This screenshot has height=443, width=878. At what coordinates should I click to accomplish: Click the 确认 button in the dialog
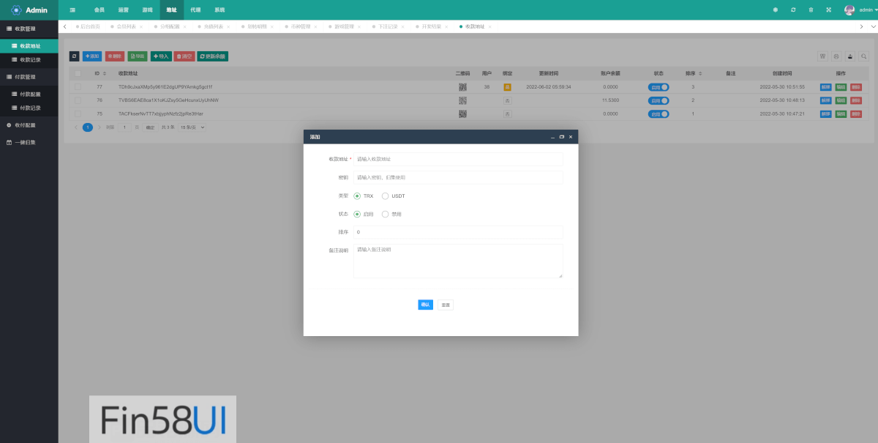click(x=425, y=305)
